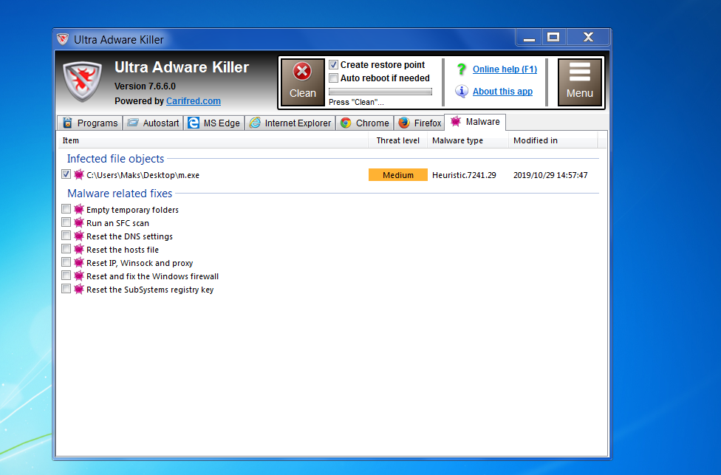The height and width of the screenshot is (475, 721).
Task: Click malware icon beside SubSystems registry key
Action: pos(79,290)
